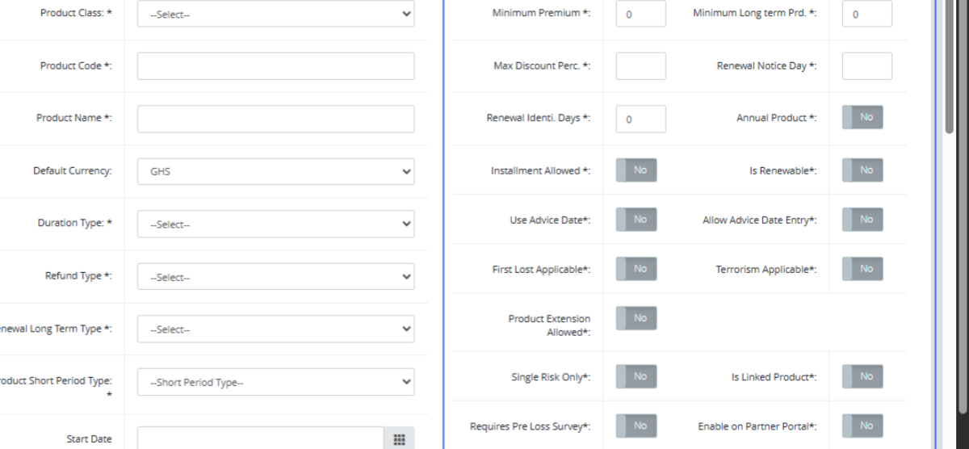Click the Product Code text field
969x449 pixels.
[x=275, y=66]
